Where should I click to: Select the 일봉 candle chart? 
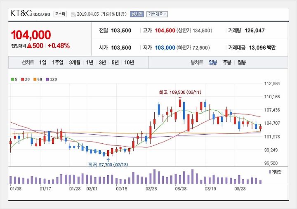[213, 62]
